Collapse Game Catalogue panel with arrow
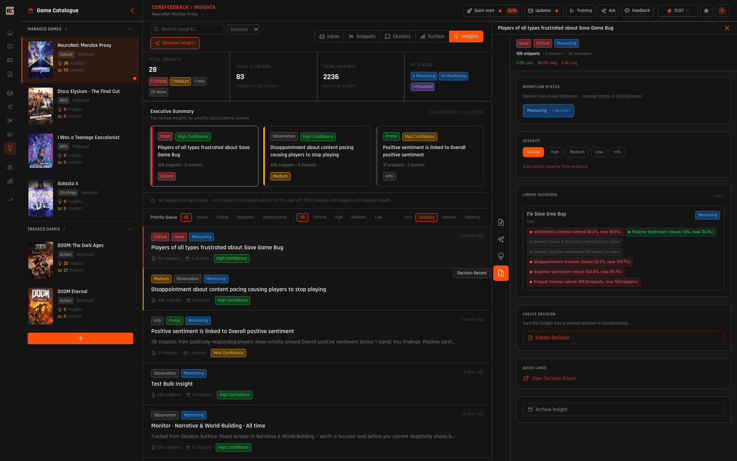Screen dimensions: 737x461 (x=132, y=11)
